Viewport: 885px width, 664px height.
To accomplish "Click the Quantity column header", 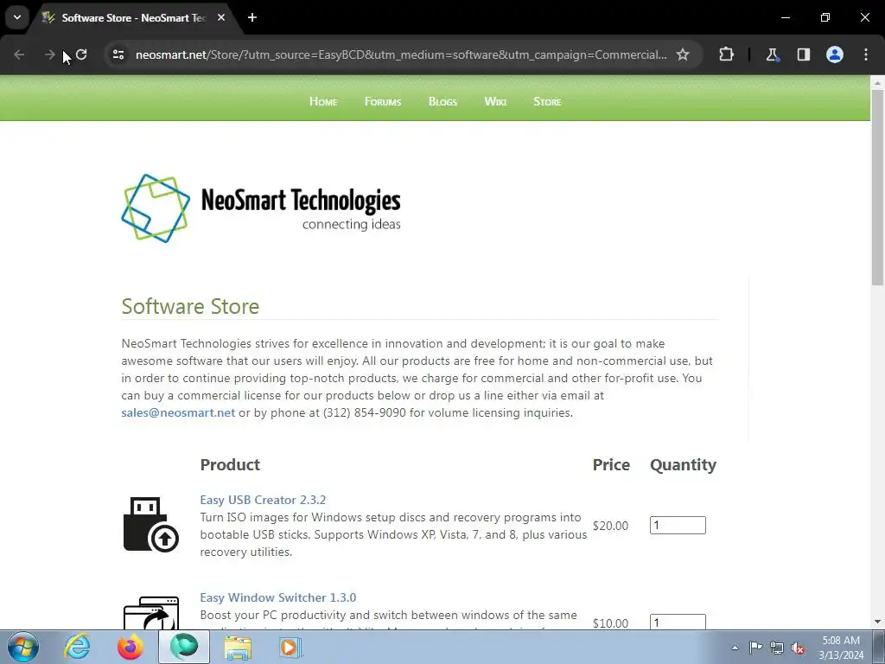I will click(x=683, y=464).
